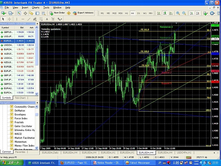Switch chart to MN timeframe
The width and height of the screenshot is (221, 166).
[x=151, y=13]
